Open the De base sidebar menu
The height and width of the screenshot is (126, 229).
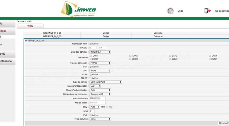tap(8, 31)
